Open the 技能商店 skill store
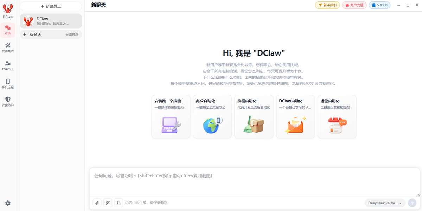This screenshot has height=211, width=422. (8, 48)
